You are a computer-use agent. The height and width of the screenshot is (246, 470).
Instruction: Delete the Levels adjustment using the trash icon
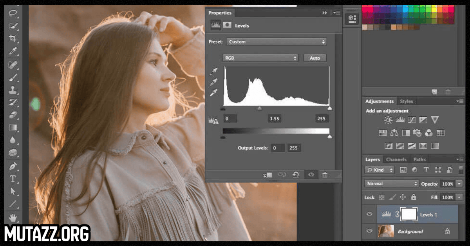coord(325,175)
